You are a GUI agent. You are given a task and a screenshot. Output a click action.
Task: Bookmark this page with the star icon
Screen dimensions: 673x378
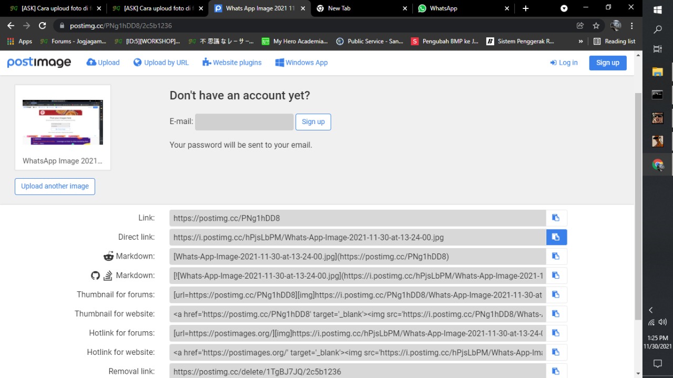point(596,25)
